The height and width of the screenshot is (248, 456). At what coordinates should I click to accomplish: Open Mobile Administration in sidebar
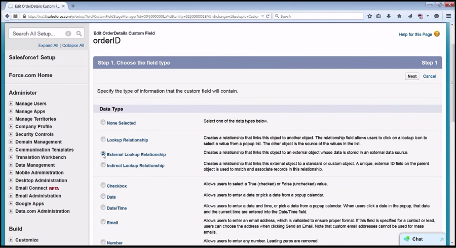[40, 172]
